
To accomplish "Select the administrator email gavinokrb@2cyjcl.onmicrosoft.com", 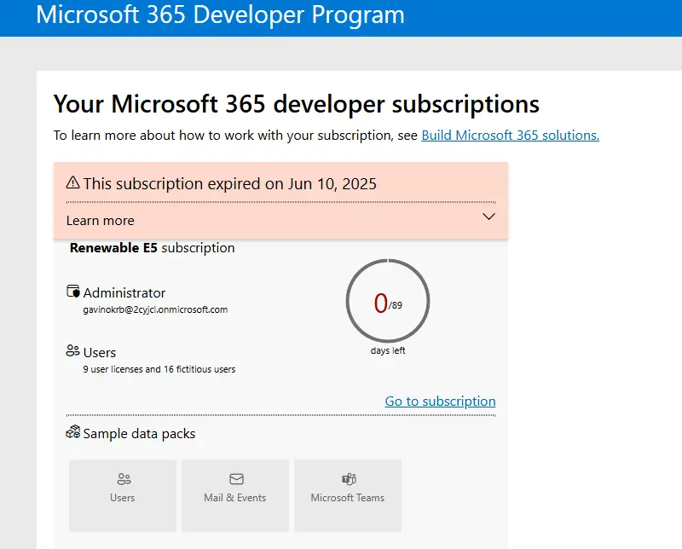I will (x=155, y=309).
